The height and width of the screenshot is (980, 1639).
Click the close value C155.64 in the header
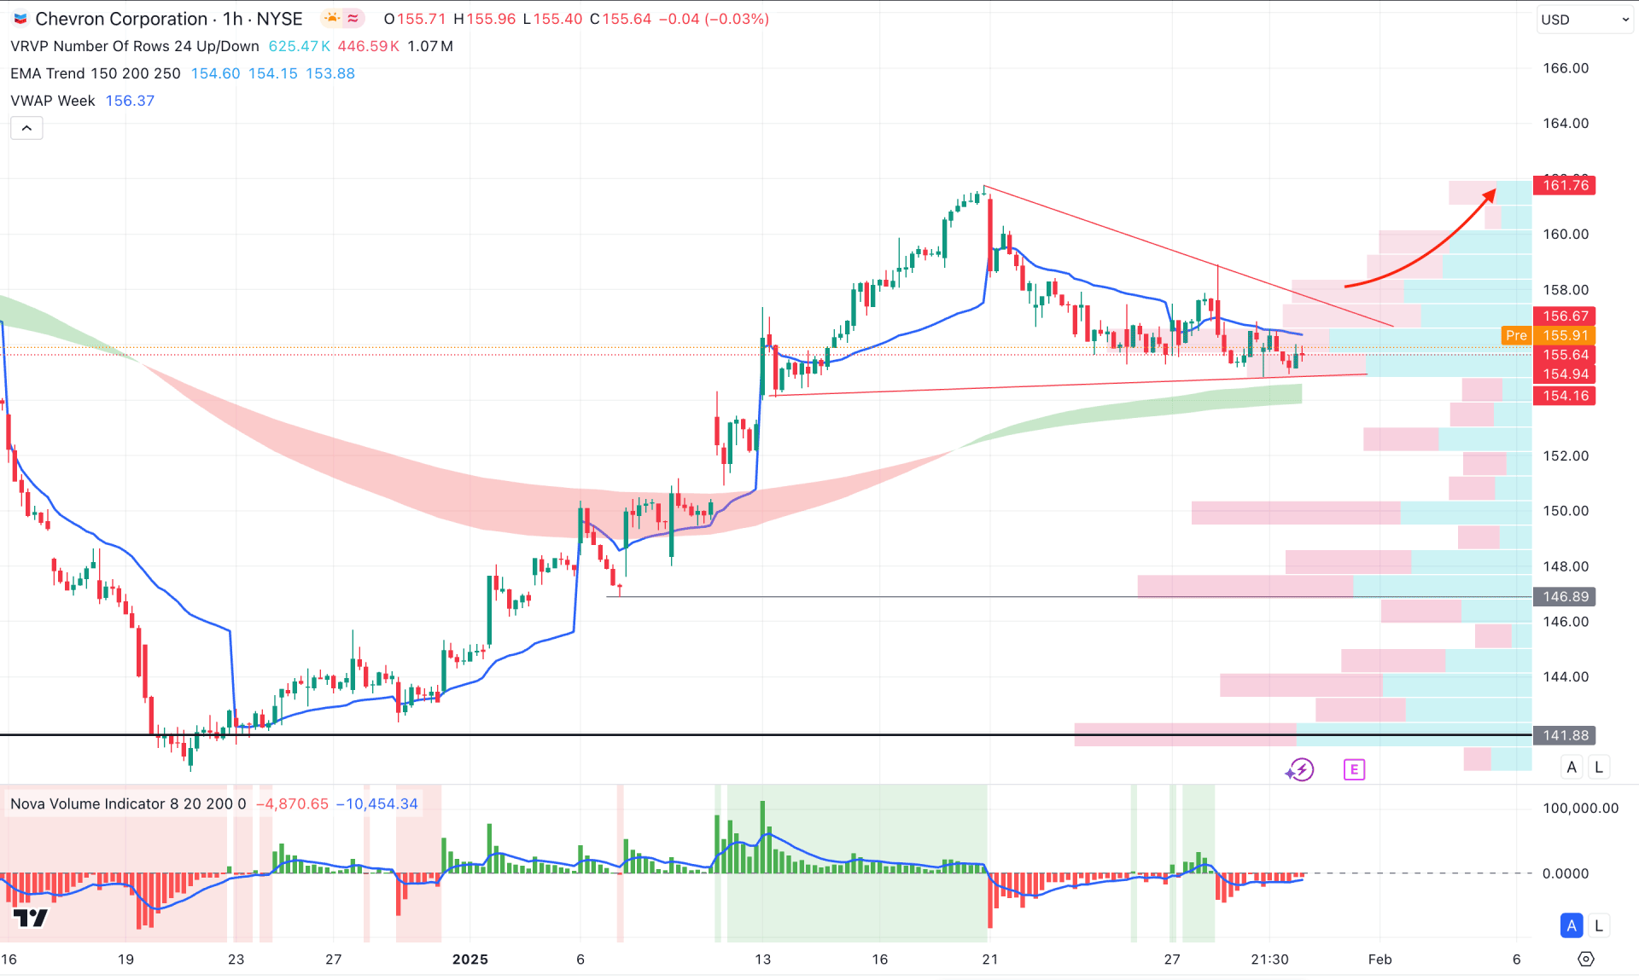coord(621,19)
